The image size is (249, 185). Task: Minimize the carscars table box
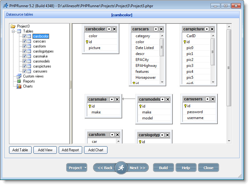156,29
